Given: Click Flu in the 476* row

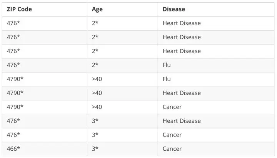Looking at the screenshot, I should coord(167,65).
